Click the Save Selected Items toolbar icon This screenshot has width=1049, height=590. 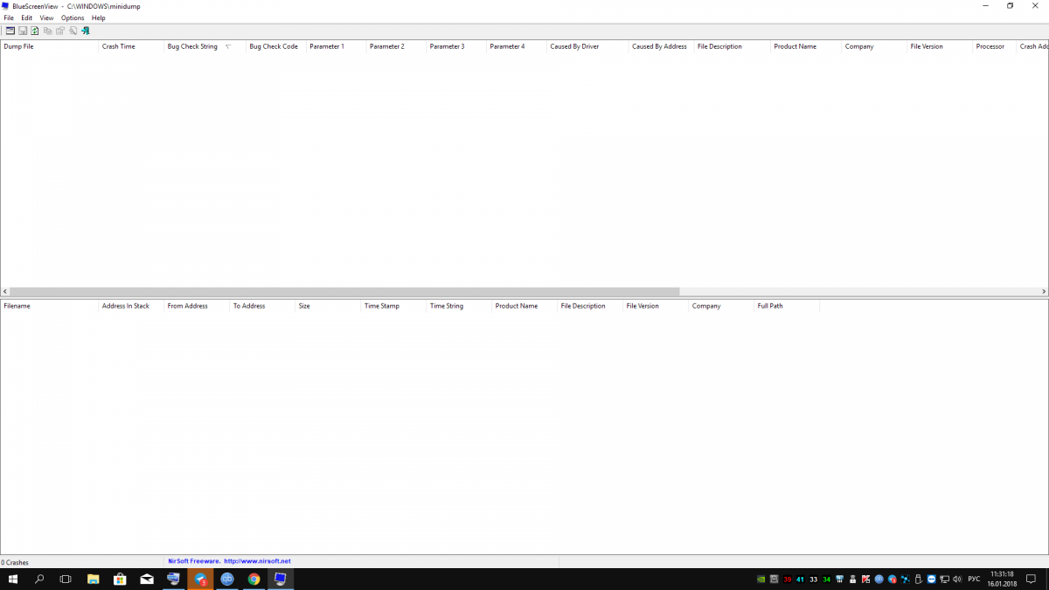(23, 31)
